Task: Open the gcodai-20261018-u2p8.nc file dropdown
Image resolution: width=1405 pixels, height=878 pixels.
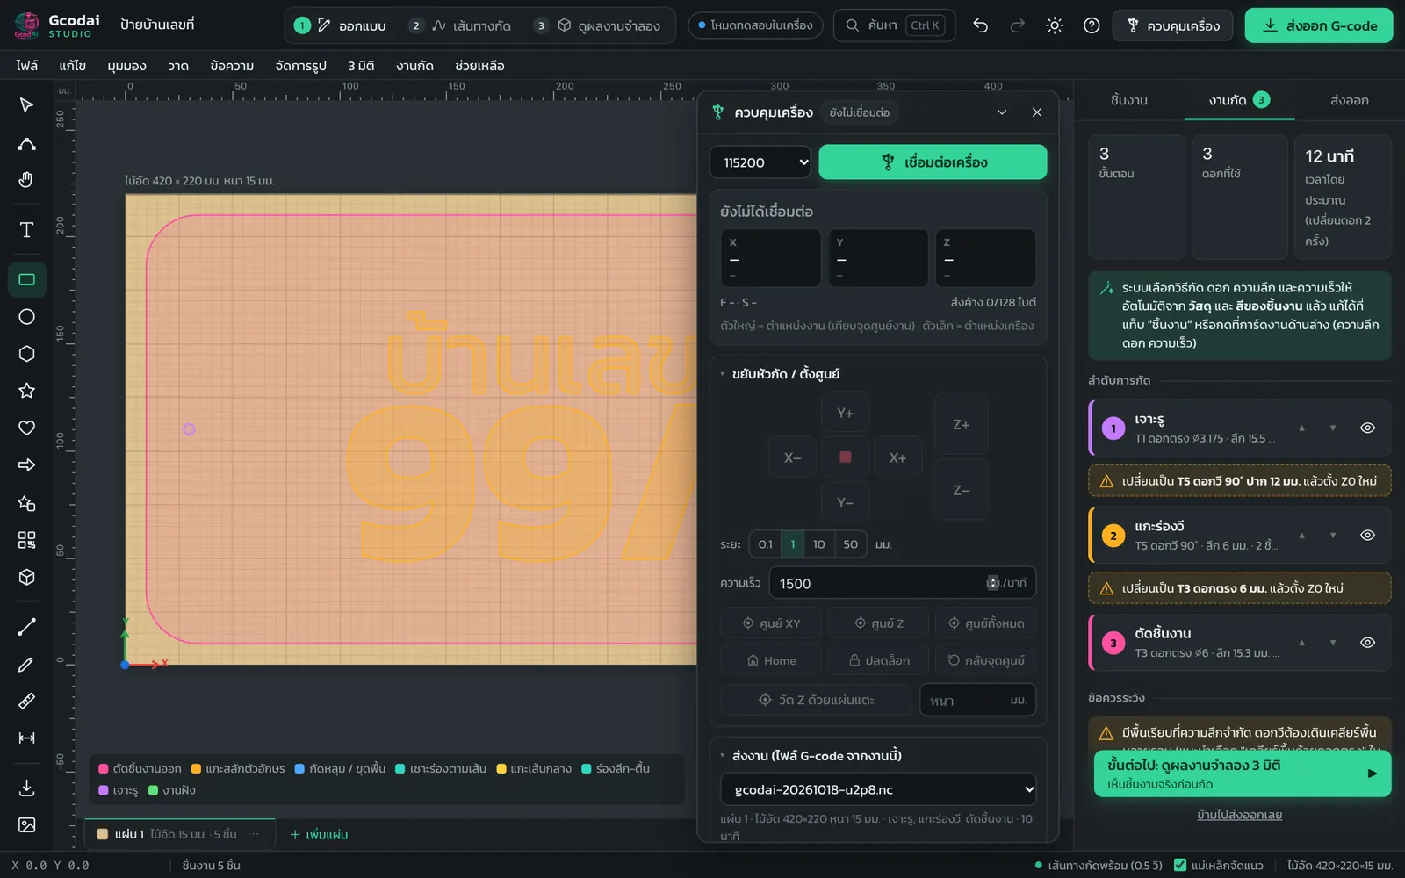Action: [878, 789]
